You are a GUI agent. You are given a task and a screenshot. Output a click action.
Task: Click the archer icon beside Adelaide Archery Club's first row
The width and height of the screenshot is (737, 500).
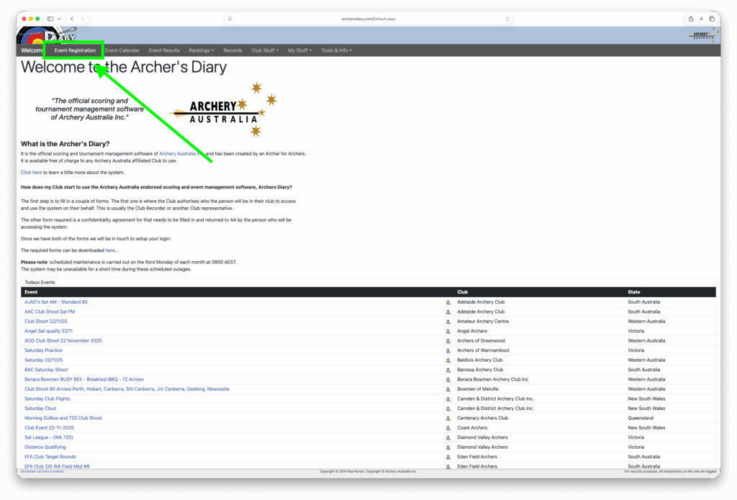[448, 302]
